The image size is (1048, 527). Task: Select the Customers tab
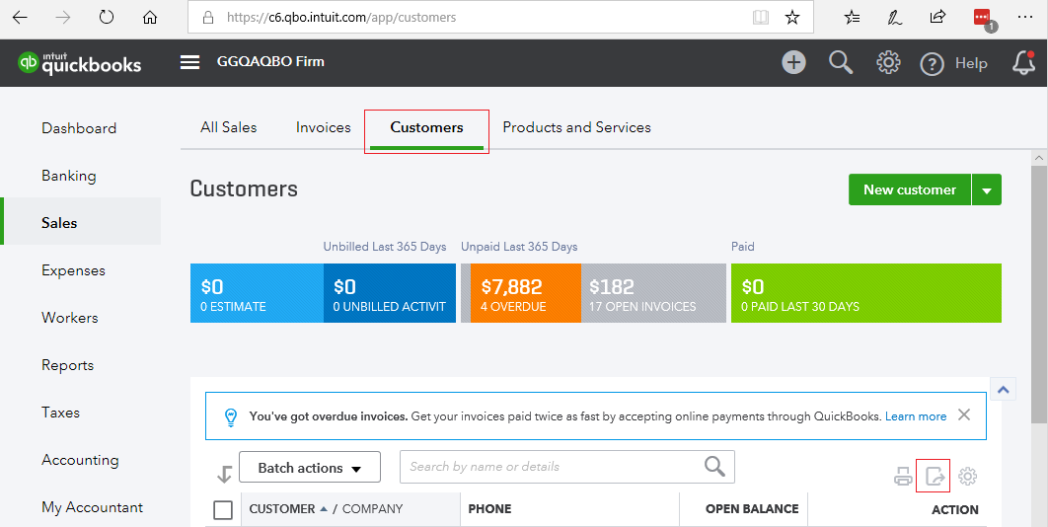pos(426,127)
